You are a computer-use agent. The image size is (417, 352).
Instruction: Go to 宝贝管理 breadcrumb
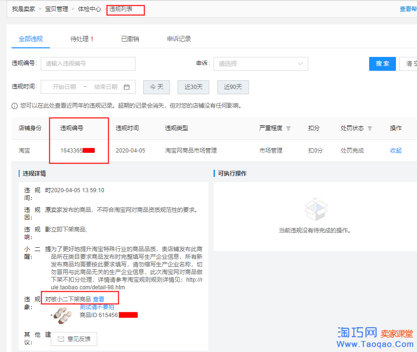click(x=56, y=9)
